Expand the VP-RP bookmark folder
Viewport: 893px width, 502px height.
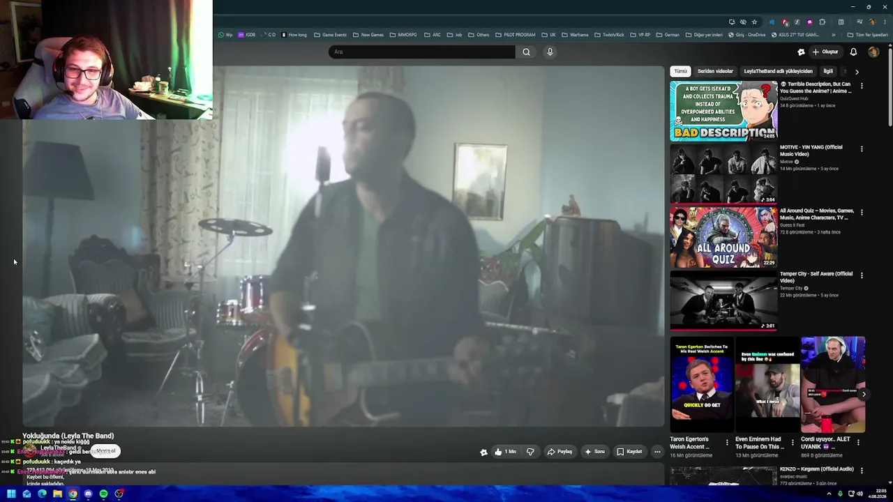639,35
